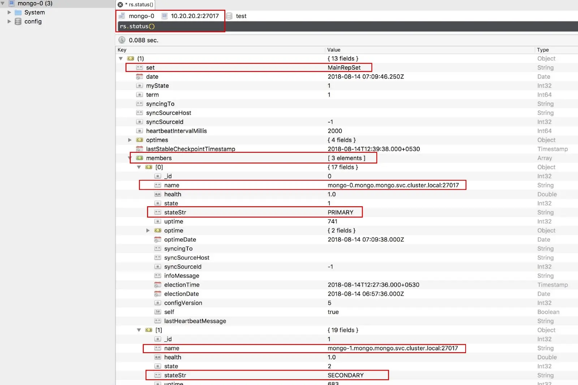Image resolution: width=578 pixels, height=385 pixels.
Task: Select the config tree item
Action: (33, 21)
